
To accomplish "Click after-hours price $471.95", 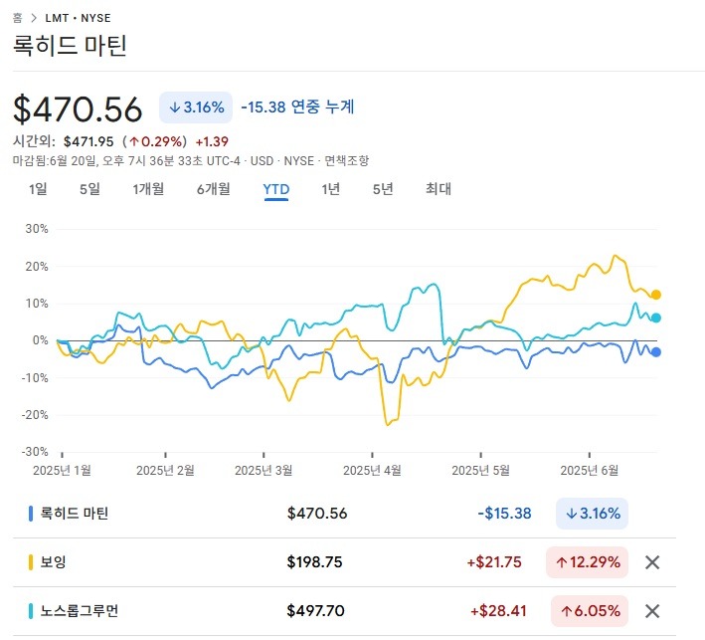I will click(x=88, y=141).
